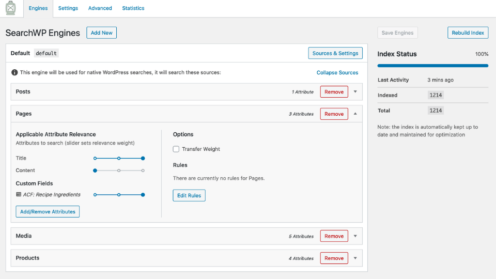Viewport: 496px width, 279px height.
Task: Collapse the Pages source arrow
Action: click(x=355, y=114)
